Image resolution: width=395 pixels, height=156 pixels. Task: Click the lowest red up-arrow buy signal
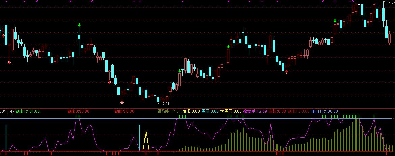point(122,102)
